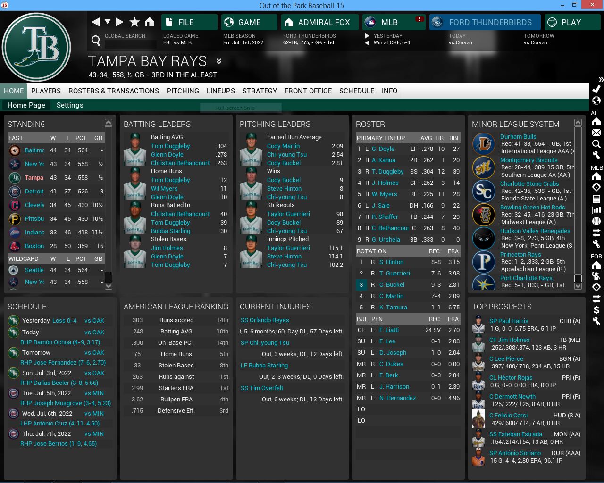Image resolution: width=604 pixels, height=483 pixels.
Task: Open the FOR dollar finances icon
Action: coord(596,310)
